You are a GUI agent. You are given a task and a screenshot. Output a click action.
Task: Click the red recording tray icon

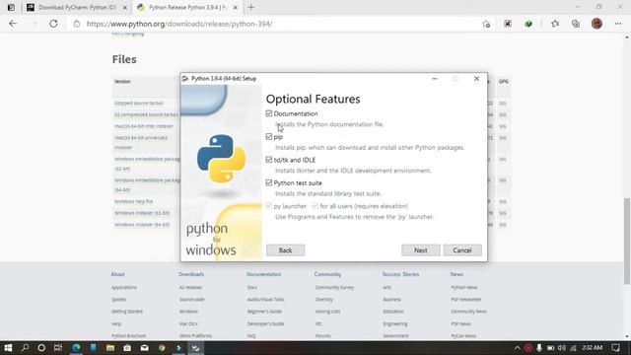pyautogui.click(x=528, y=348)
